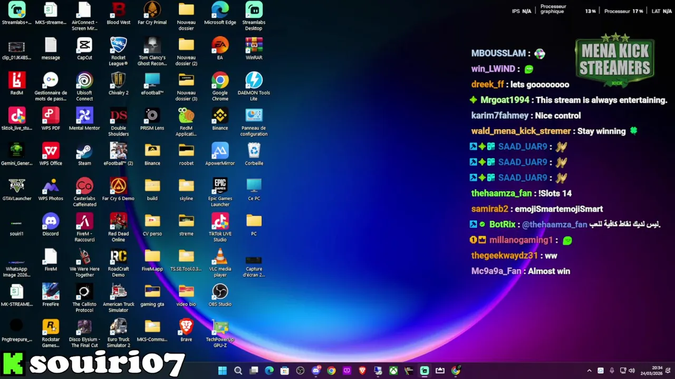Launch DAEMON Tools Lite
This screenshot has width=675, height=379.
pyautogui.click(x=254, y=87)
